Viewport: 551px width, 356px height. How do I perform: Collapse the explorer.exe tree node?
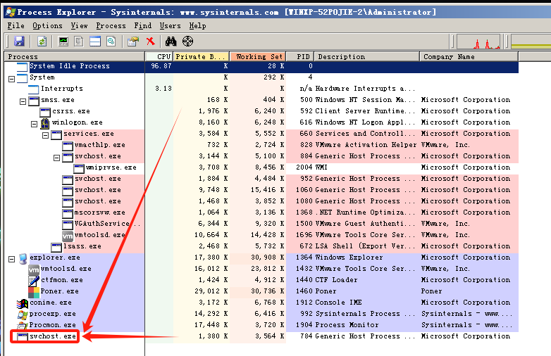click(x=11, y=259)
